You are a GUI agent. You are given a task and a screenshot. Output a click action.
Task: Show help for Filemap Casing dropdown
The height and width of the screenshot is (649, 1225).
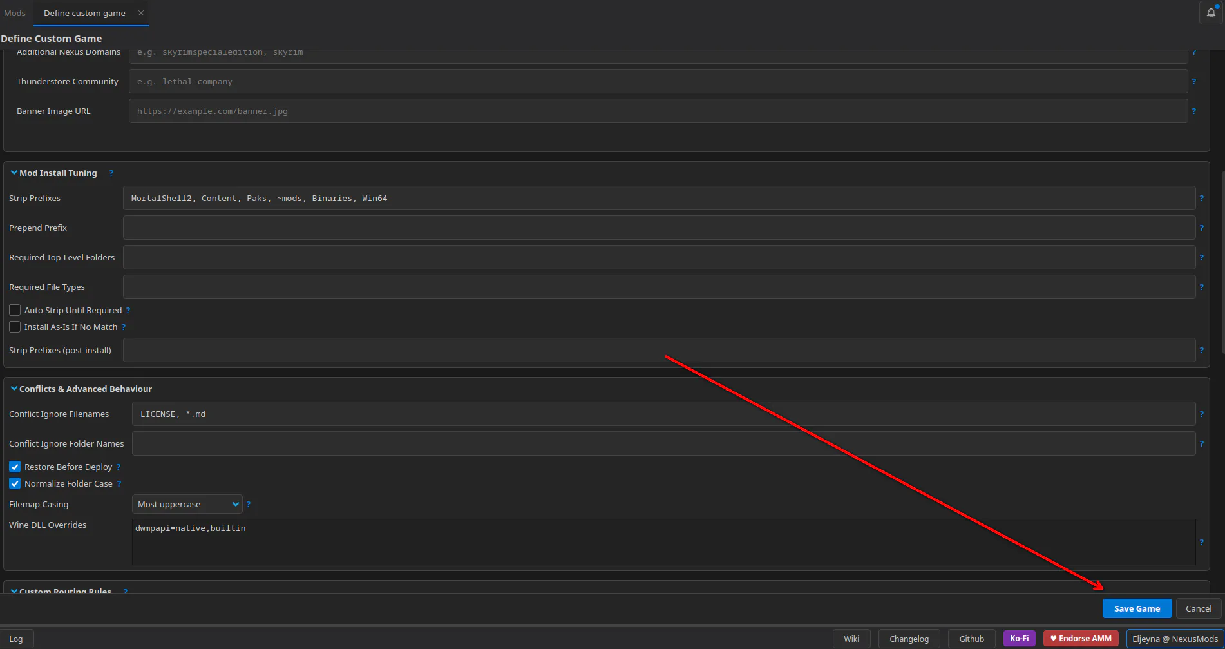coord(249,505)
